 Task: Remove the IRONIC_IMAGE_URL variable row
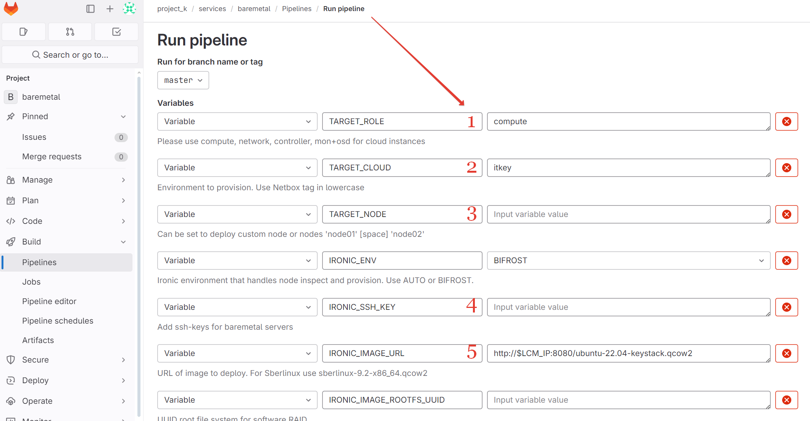[x=786, y=353]
